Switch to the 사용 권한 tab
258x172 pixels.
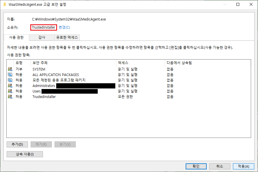click(x=16, y=38)
